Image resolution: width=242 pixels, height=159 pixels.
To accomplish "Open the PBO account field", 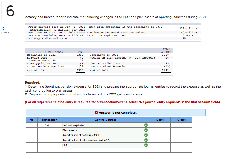I will 105,145.
